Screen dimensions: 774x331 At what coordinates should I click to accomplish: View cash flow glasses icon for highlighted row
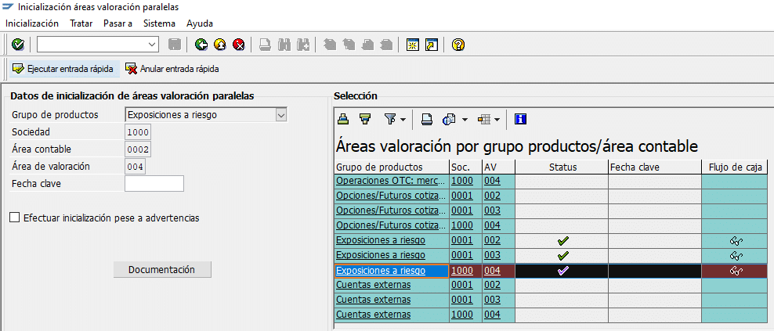pos(735,271)
